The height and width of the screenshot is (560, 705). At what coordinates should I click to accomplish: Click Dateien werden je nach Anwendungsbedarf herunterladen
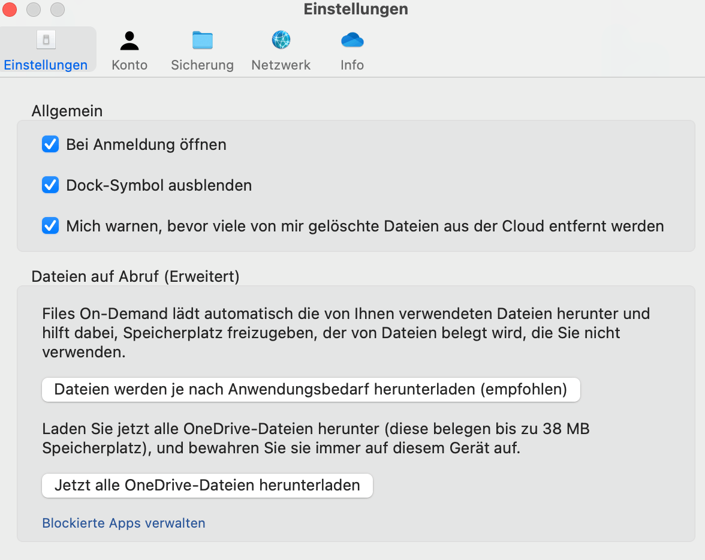click(x=311, y=390)
